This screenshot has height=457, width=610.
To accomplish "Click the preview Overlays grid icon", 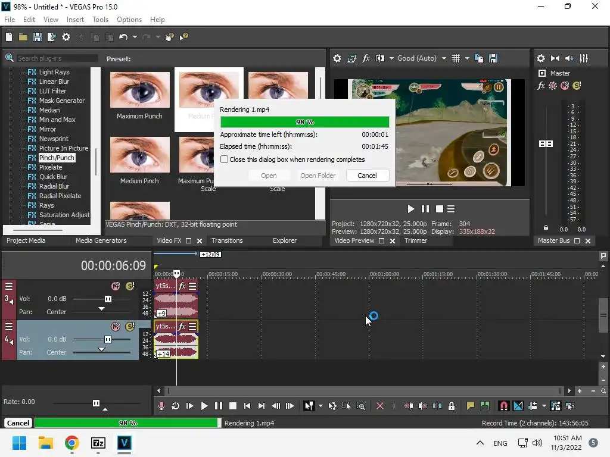I will click(x=456, y=58).
